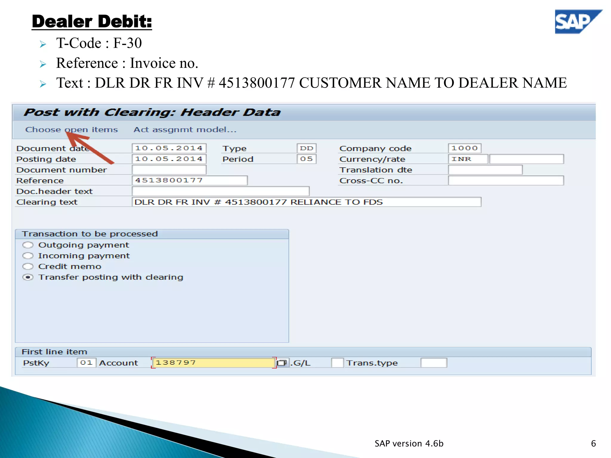The image size is (611, 458).
Task: Click the First line item heading
Action: tap(55, 352)
